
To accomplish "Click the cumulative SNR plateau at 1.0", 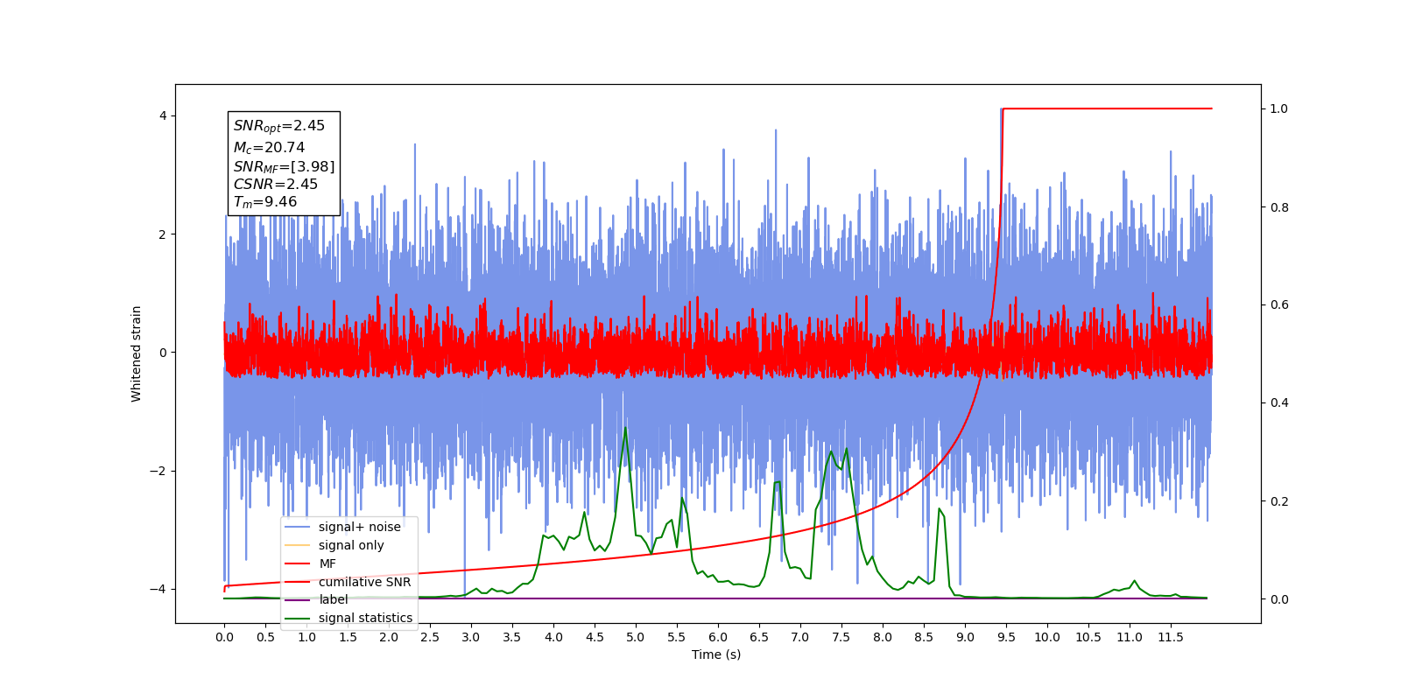I will coord(1108,108).
